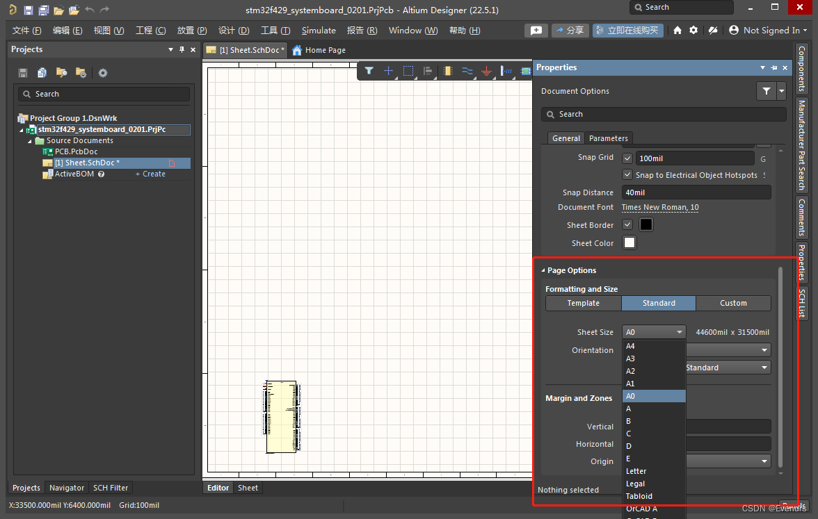The image size is (818, 519).
Task: Toggle Snap to Electrical Object Hotspots checkbox
Action: click(x=627, y=174)
